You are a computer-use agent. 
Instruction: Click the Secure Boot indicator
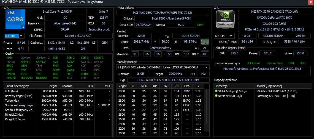[x=275, y=63]
